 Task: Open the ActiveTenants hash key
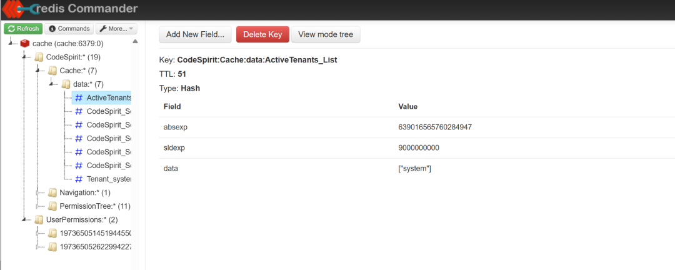pyautogui.click(x=102, y=97)
